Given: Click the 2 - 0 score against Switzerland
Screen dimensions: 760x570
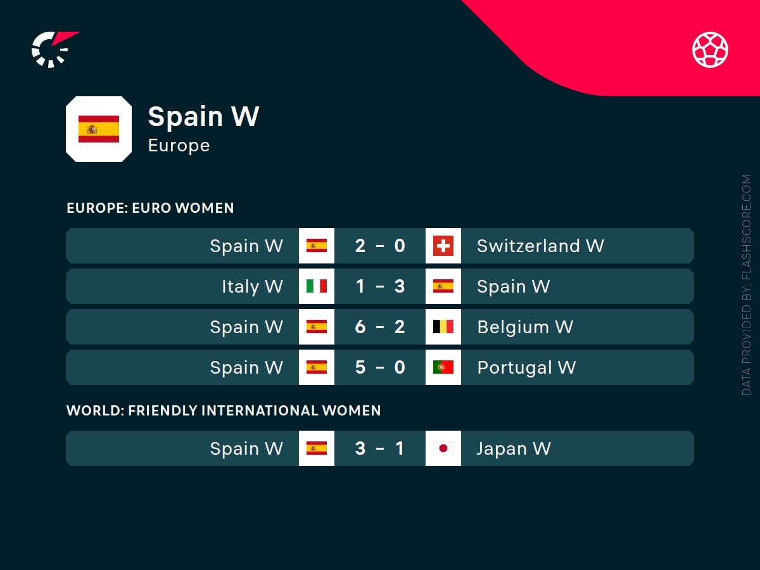Looking at the screenshot, I should pyautogui.click(x=380, y=246).
